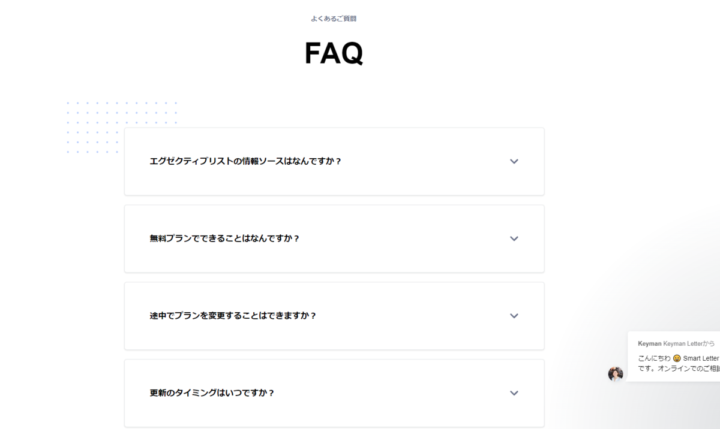Open the chat agent's avatar photo
Image resolution: width=720 pixels, height=429 pixels.
tap(616, 374)
